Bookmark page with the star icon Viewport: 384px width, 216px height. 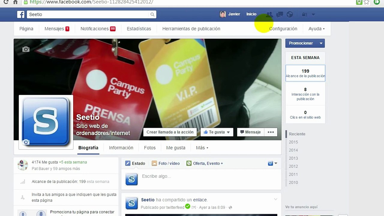(366, 2)
